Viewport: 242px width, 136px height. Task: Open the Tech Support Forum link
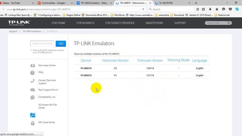48,90
